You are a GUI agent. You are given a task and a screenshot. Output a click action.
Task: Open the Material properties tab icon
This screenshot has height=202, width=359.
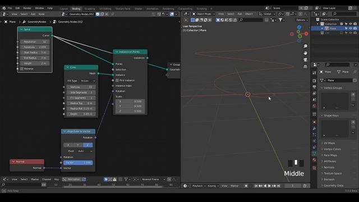tap(314, 160)
